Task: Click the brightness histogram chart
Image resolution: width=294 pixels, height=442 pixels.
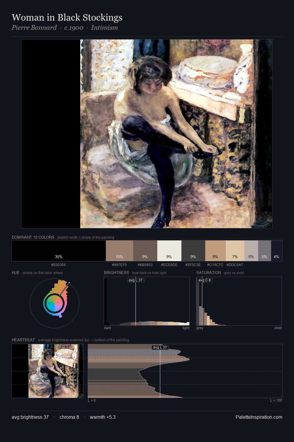Action: (147, 301)
